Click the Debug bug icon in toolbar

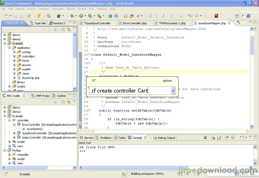coord(72,16)
